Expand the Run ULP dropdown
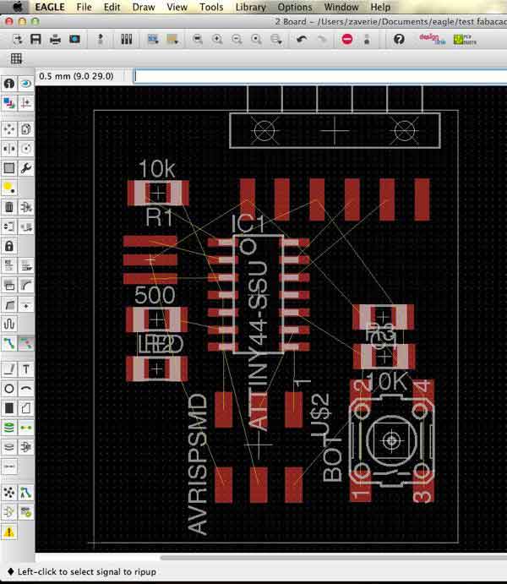This screenshot has width=507, height=584. (172, 39)
